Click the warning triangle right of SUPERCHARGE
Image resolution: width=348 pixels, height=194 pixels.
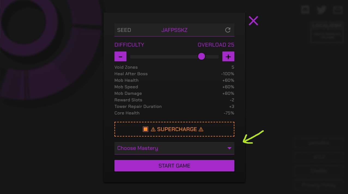pyautogui.click(x=201, y=129)
